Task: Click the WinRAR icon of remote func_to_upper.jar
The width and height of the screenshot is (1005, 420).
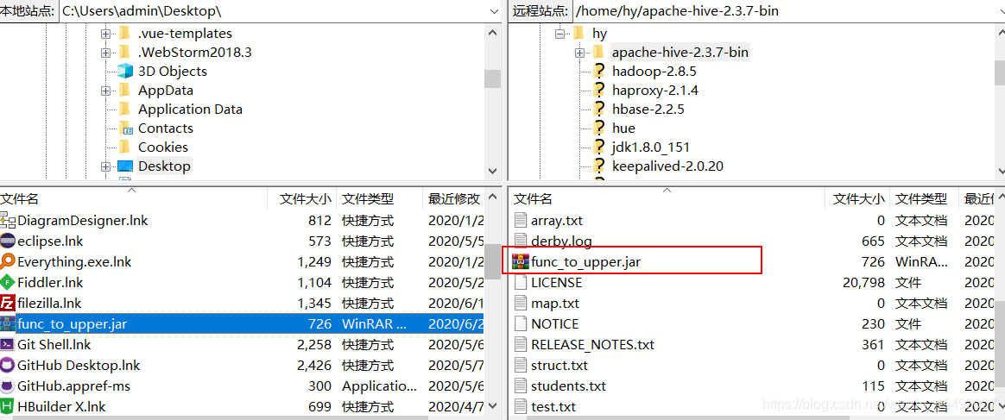Action: tap(521, 261)
